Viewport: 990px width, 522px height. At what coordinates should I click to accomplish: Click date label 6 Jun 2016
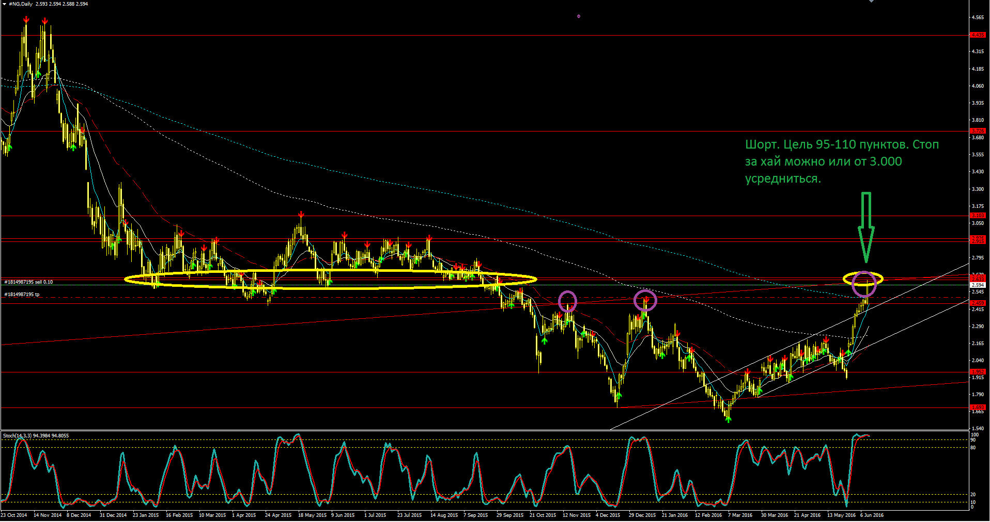pos(872,515)
